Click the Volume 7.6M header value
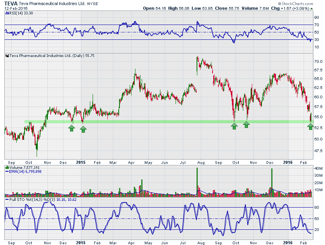325x245 pixels. (x=255, y=8)
